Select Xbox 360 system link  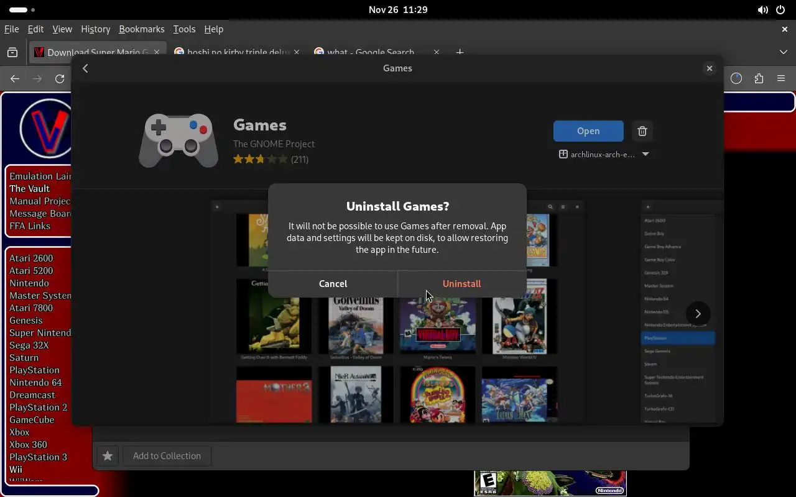tap(28, 445)
